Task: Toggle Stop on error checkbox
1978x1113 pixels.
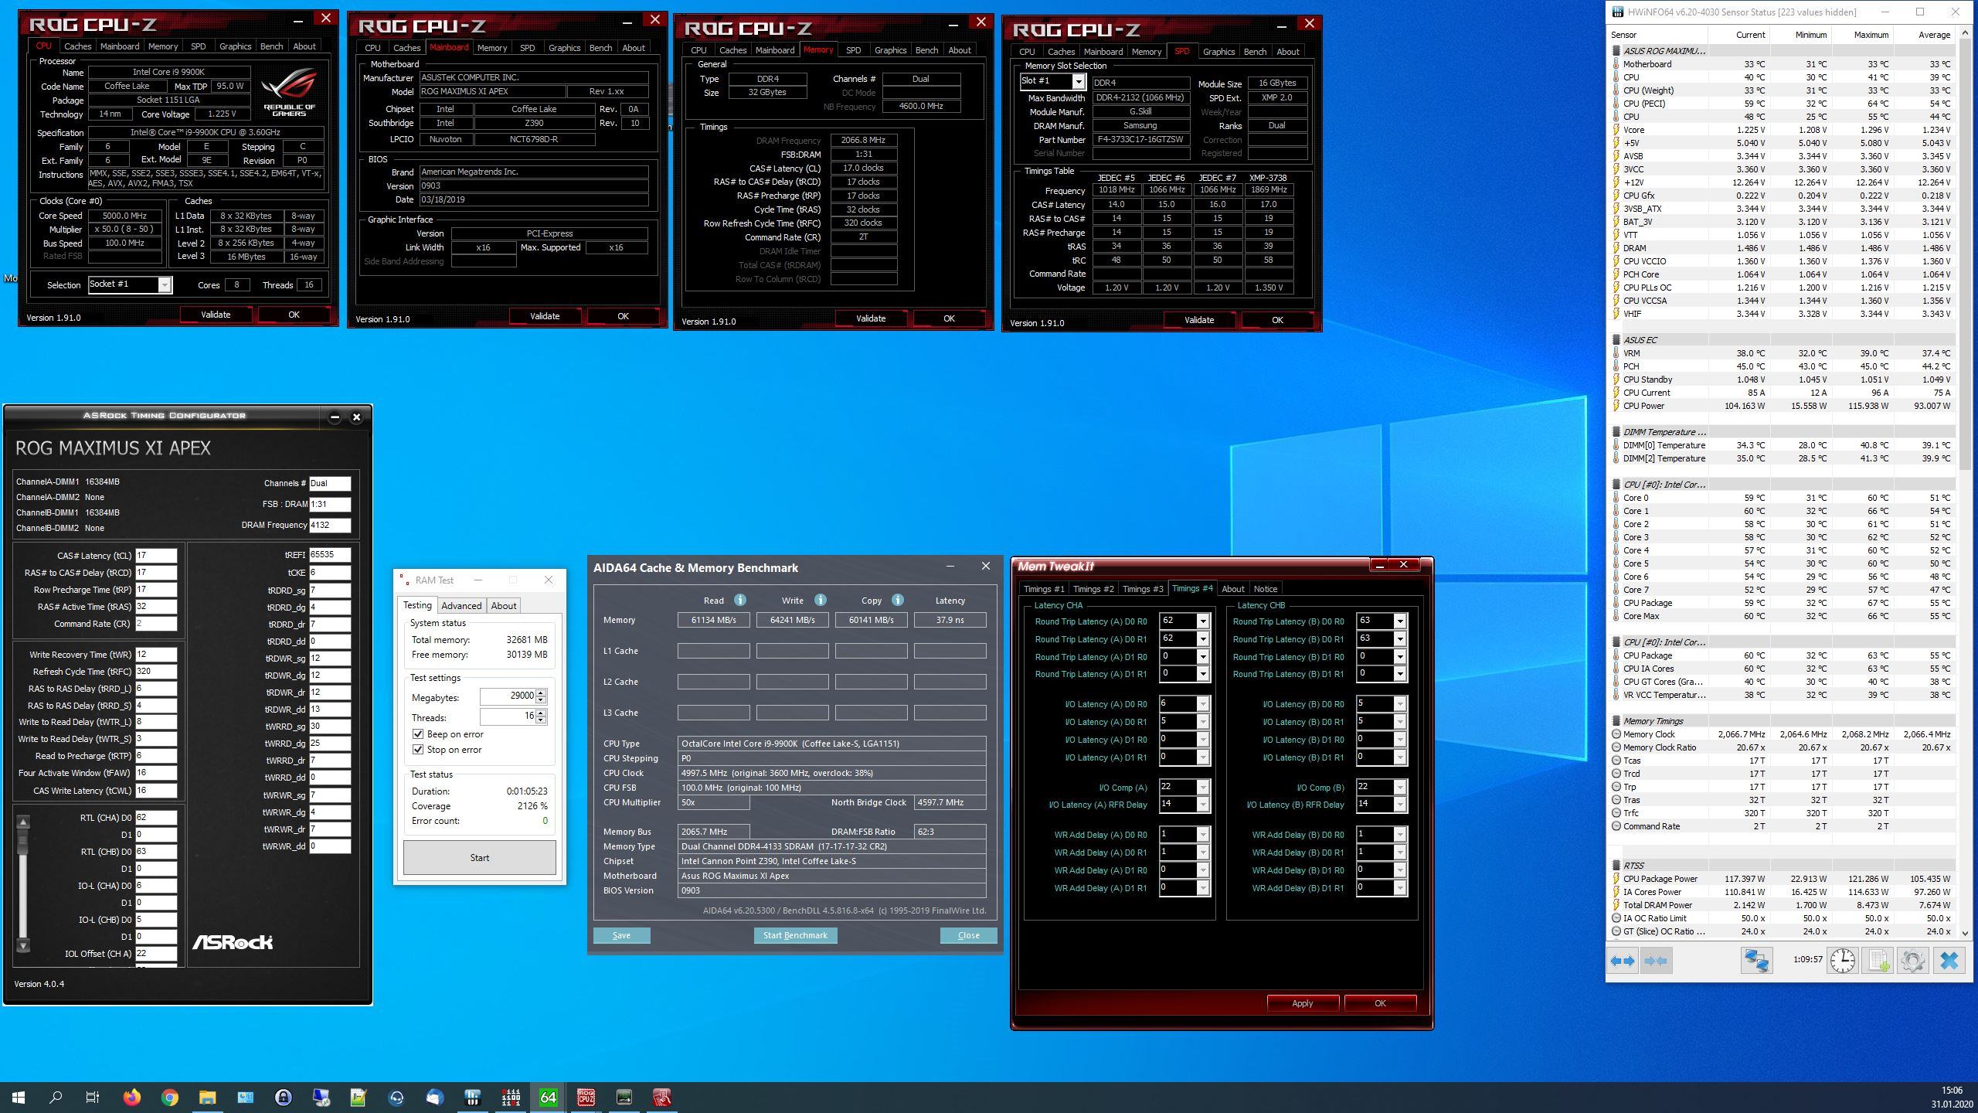Action: [418, 750]
